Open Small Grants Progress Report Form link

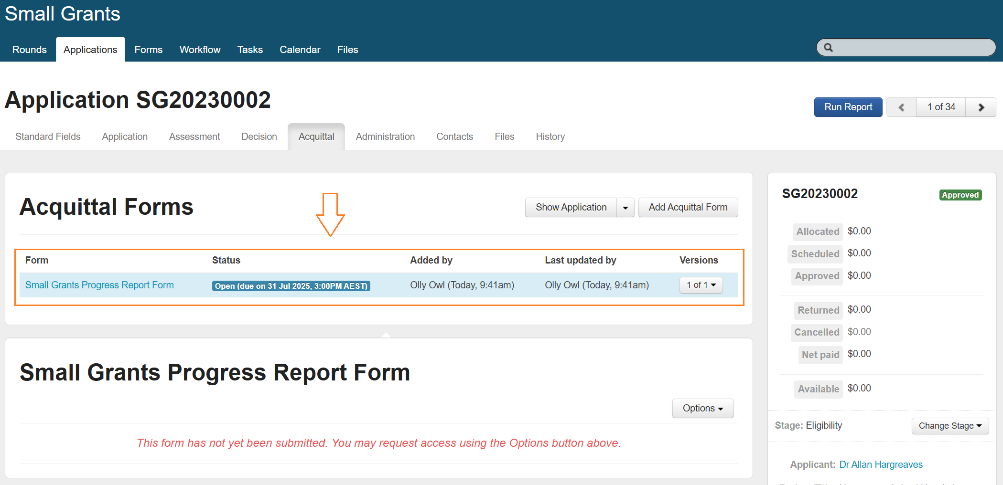pyautogui.click(x=99, y=285)
